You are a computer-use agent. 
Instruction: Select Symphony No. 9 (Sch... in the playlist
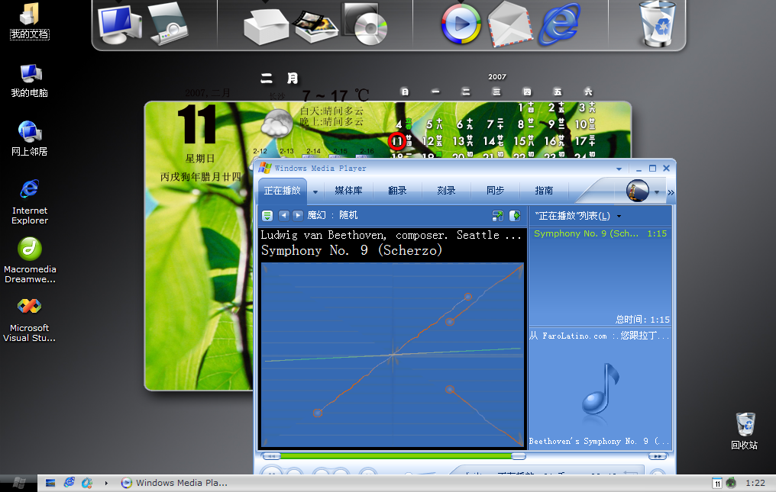pyautogui.click(x=600, y=233)
